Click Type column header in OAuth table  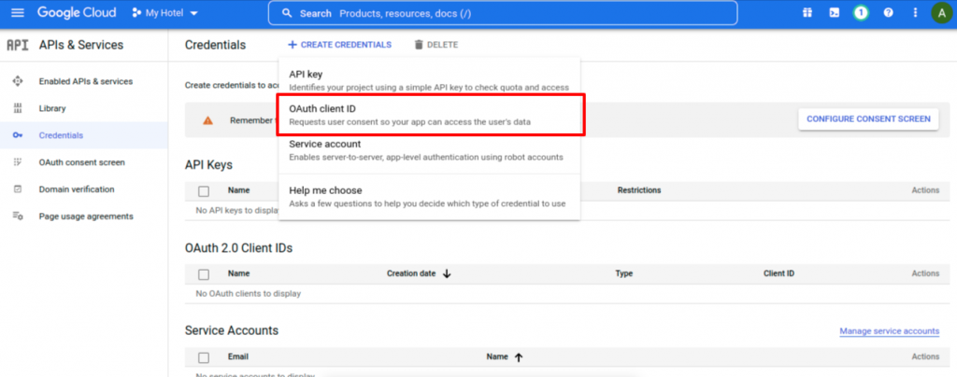pos(623,273)
